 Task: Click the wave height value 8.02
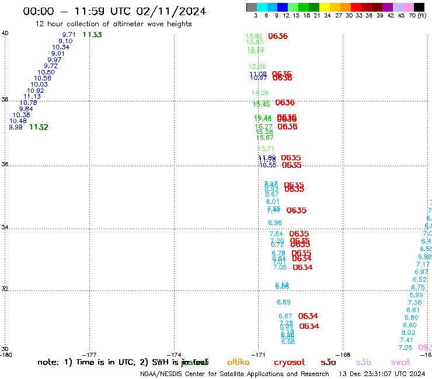(408, 332)
